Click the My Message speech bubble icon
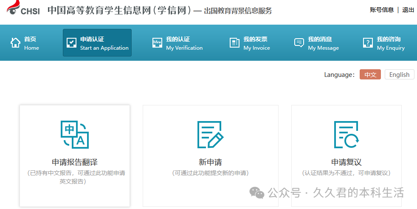The image size is (417, 209). 299,42
